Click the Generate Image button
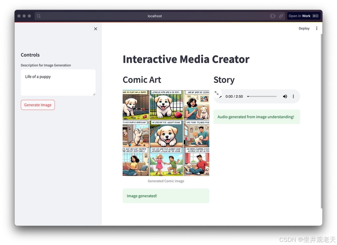Viewport: 337px width, 245px height. coord(38,105)
